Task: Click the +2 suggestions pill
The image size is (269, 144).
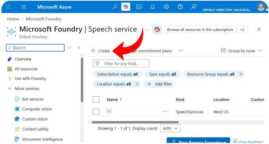Action: coord(242,30)
